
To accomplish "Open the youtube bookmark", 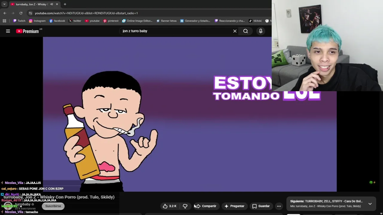I will click(92, 21).
